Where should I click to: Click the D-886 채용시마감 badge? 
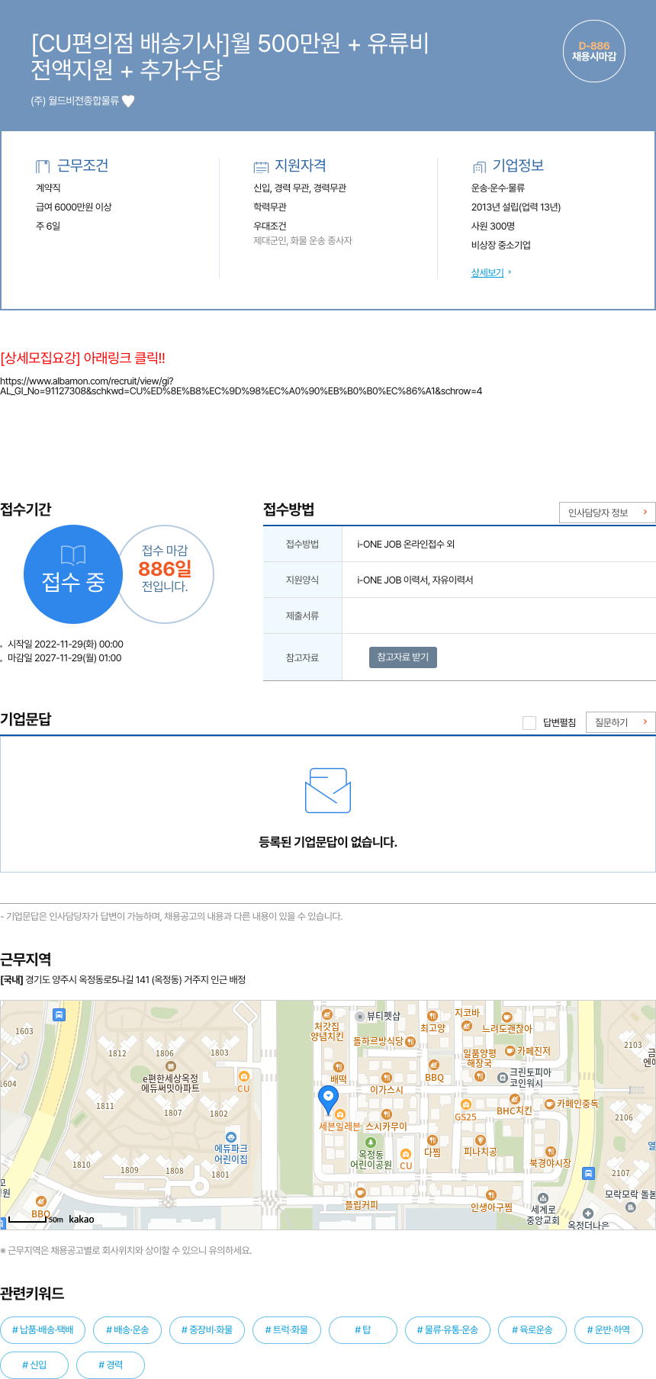point(594,51)
